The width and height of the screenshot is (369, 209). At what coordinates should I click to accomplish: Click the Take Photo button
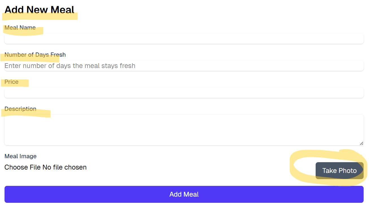click(339, 171)
